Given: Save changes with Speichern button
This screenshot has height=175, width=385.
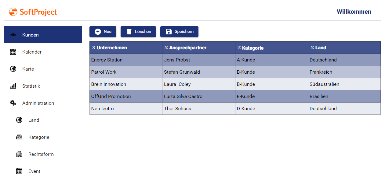Looking at the screenshot, I should point(179,32).
